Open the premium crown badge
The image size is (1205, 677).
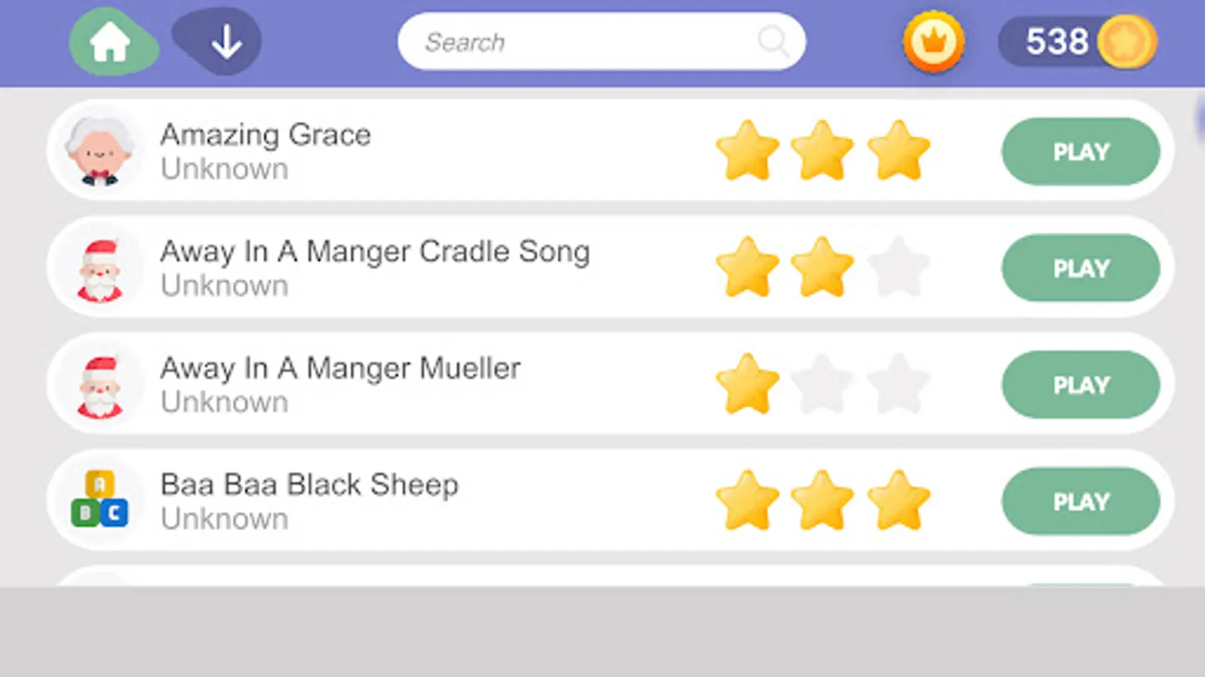tap(934, 41)
